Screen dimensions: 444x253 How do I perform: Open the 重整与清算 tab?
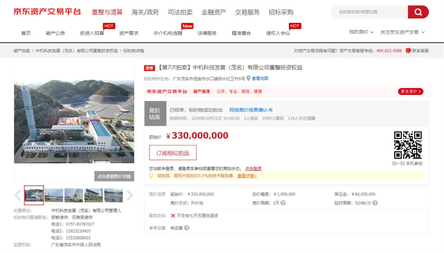coord(107,12)
